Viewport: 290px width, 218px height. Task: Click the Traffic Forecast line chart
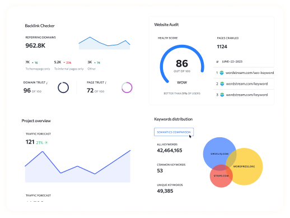[x=78, y=166]
